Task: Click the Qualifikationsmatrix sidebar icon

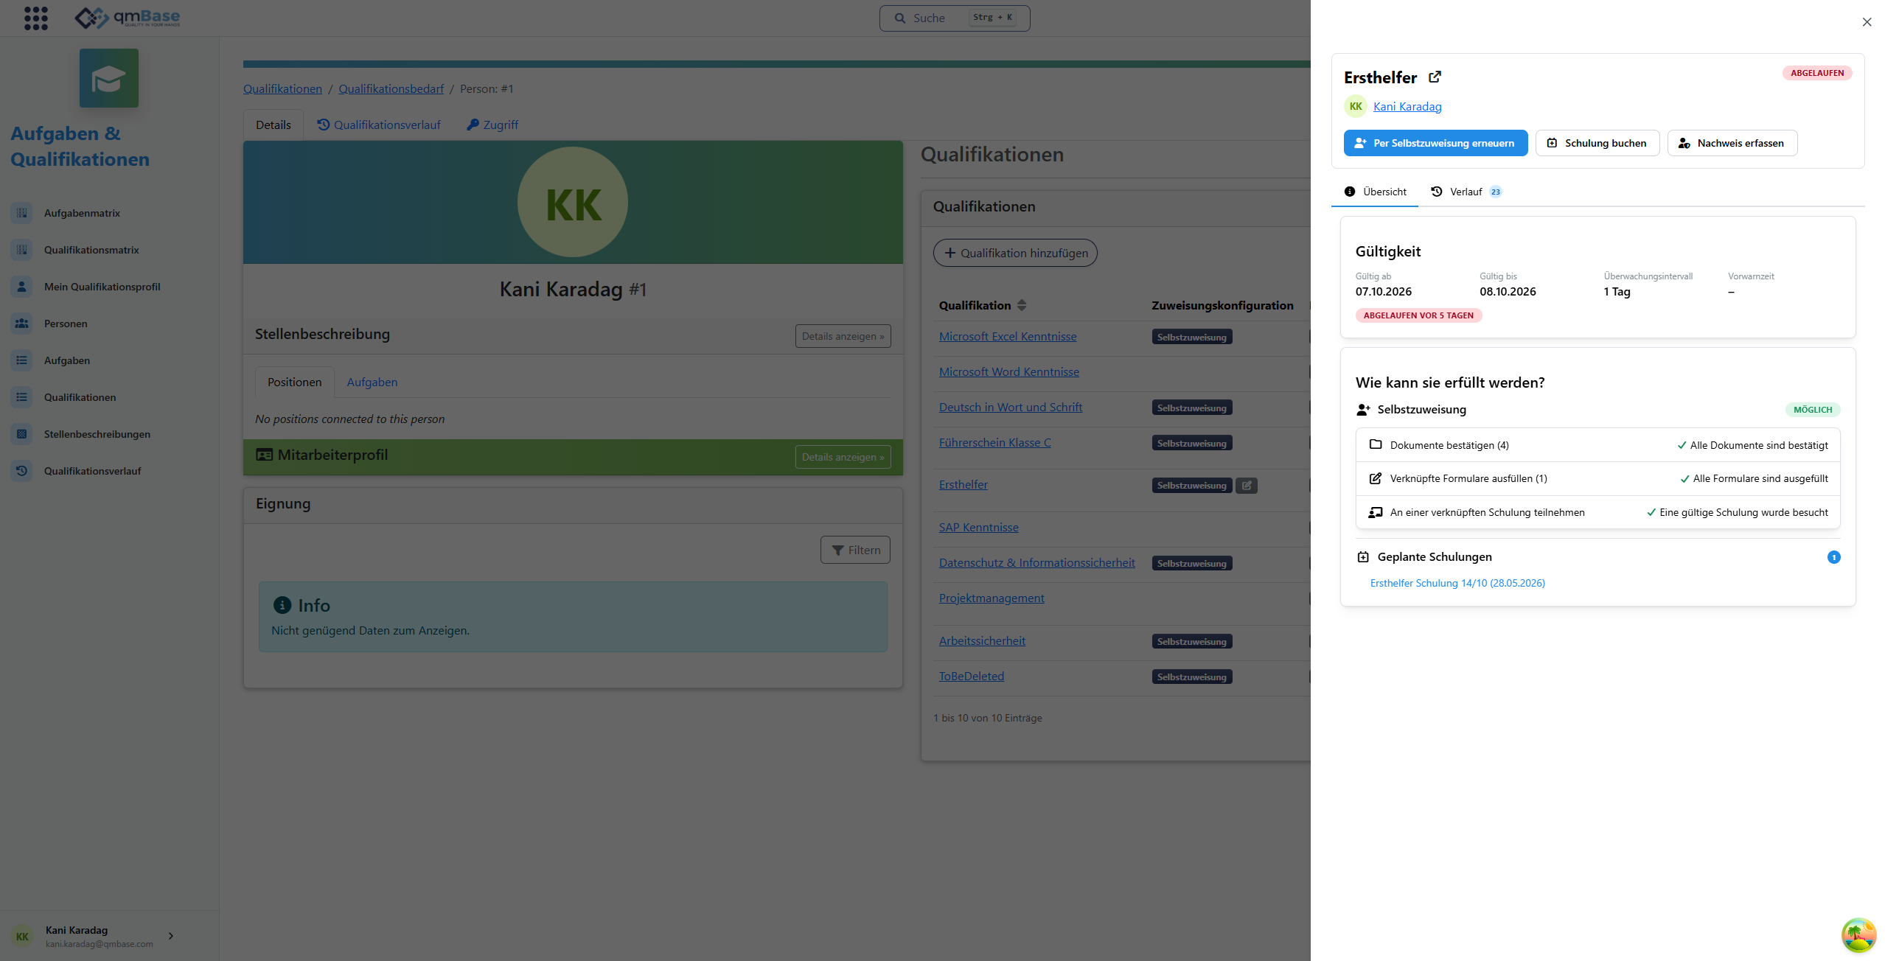Action: 21,250
